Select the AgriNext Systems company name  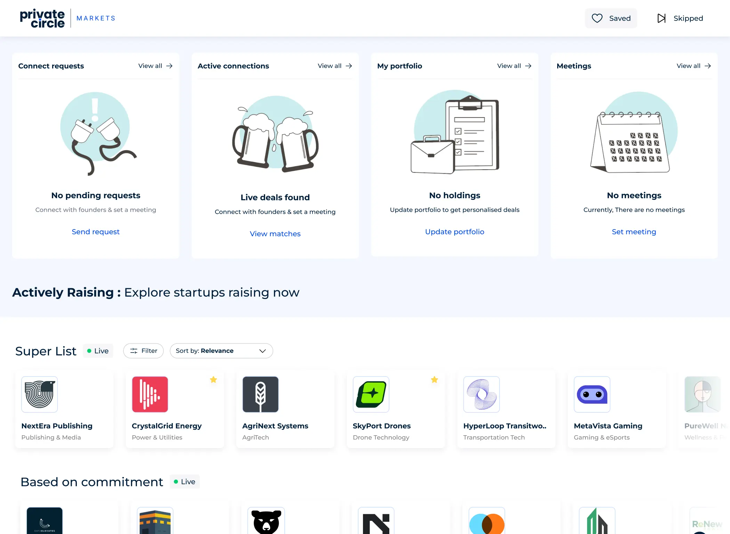point(275,426)
